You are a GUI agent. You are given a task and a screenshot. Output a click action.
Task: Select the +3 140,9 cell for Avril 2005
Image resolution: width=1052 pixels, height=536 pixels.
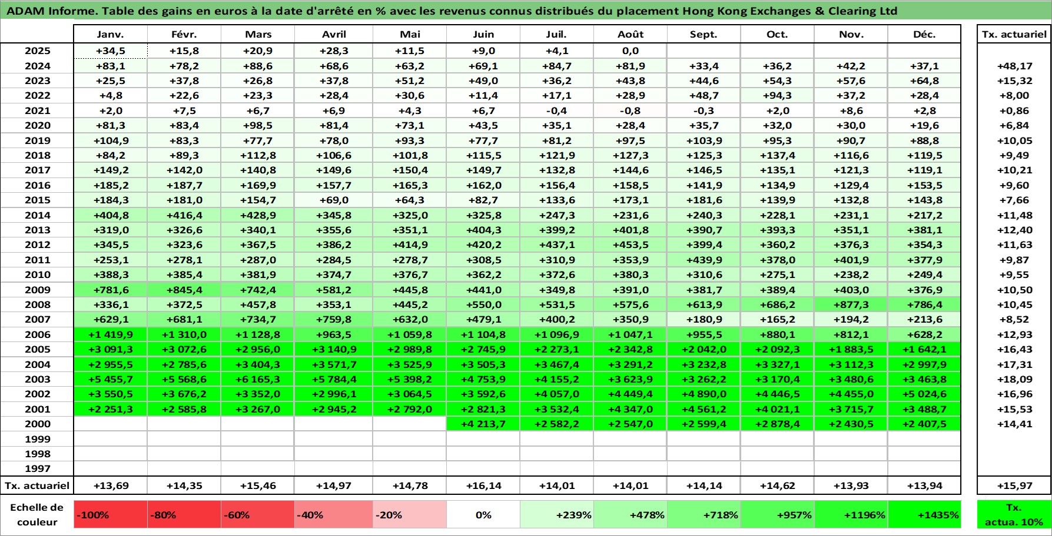(x=334, y=349)
